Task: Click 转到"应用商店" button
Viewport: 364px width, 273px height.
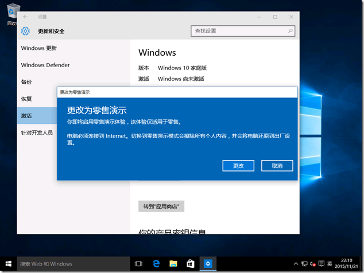Action: tap(161, 206)
